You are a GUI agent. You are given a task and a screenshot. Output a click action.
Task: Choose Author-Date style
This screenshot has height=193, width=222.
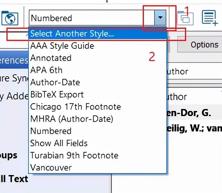(98, 82)
